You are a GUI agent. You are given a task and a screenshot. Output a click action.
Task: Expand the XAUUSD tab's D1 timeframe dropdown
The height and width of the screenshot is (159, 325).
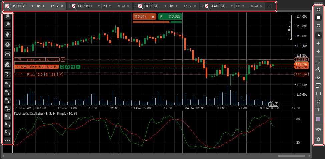pos(243,6)
